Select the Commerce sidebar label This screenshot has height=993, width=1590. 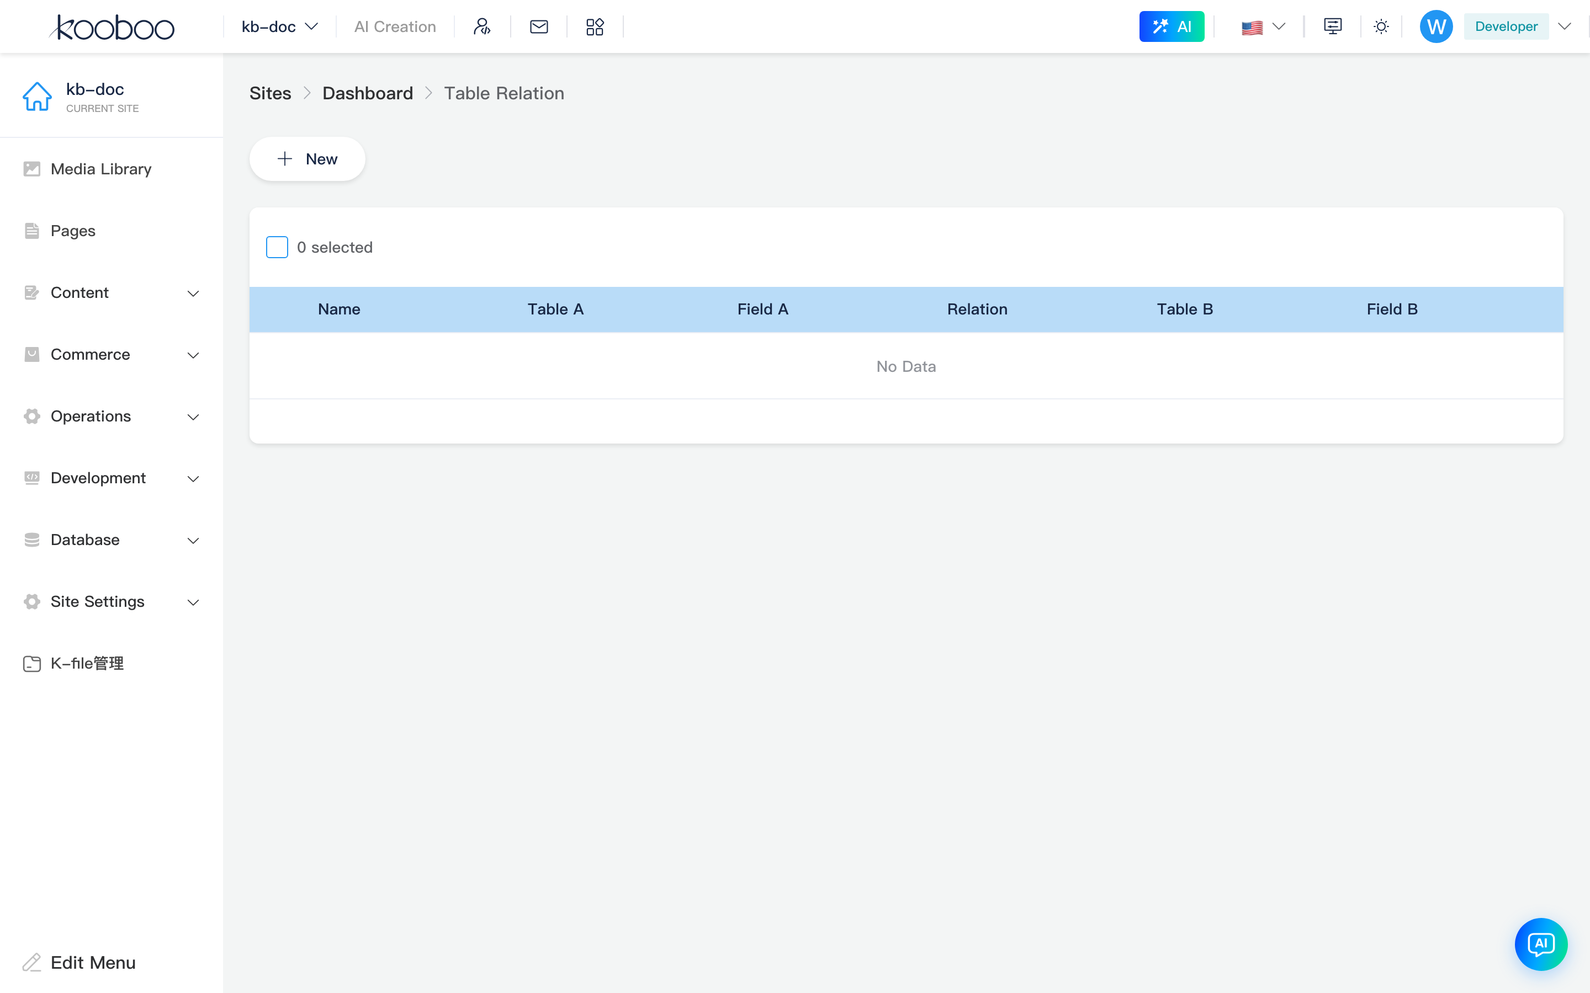point(90,355)
